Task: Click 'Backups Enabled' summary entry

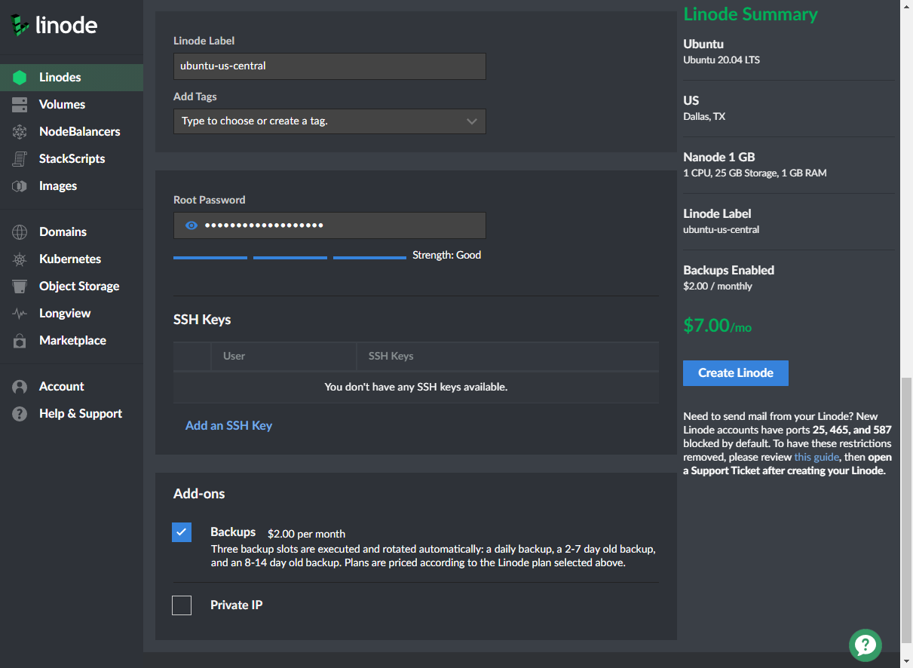Action: (728, 271)
